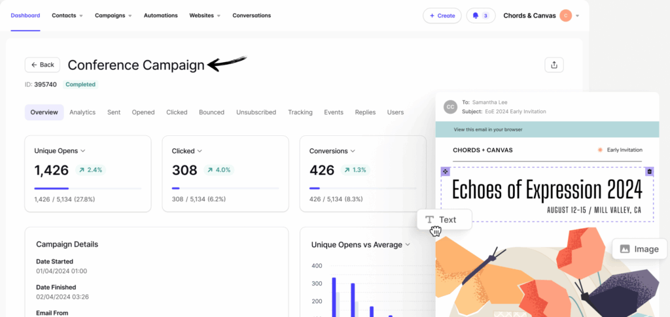Open the Conversations nav item
670x317 pixels.
click(x=252, y=15)
